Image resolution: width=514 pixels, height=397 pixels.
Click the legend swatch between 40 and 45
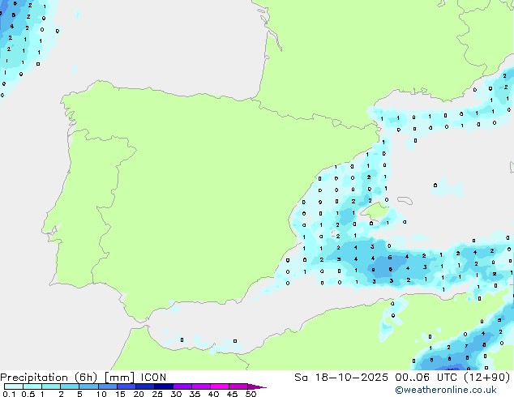pyautogui.click(x=220, y=386)
